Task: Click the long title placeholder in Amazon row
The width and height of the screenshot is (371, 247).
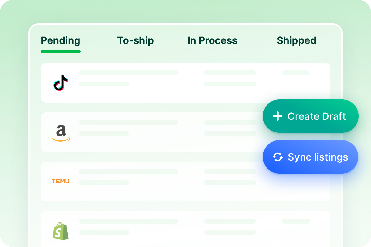Action: (129, 122)
